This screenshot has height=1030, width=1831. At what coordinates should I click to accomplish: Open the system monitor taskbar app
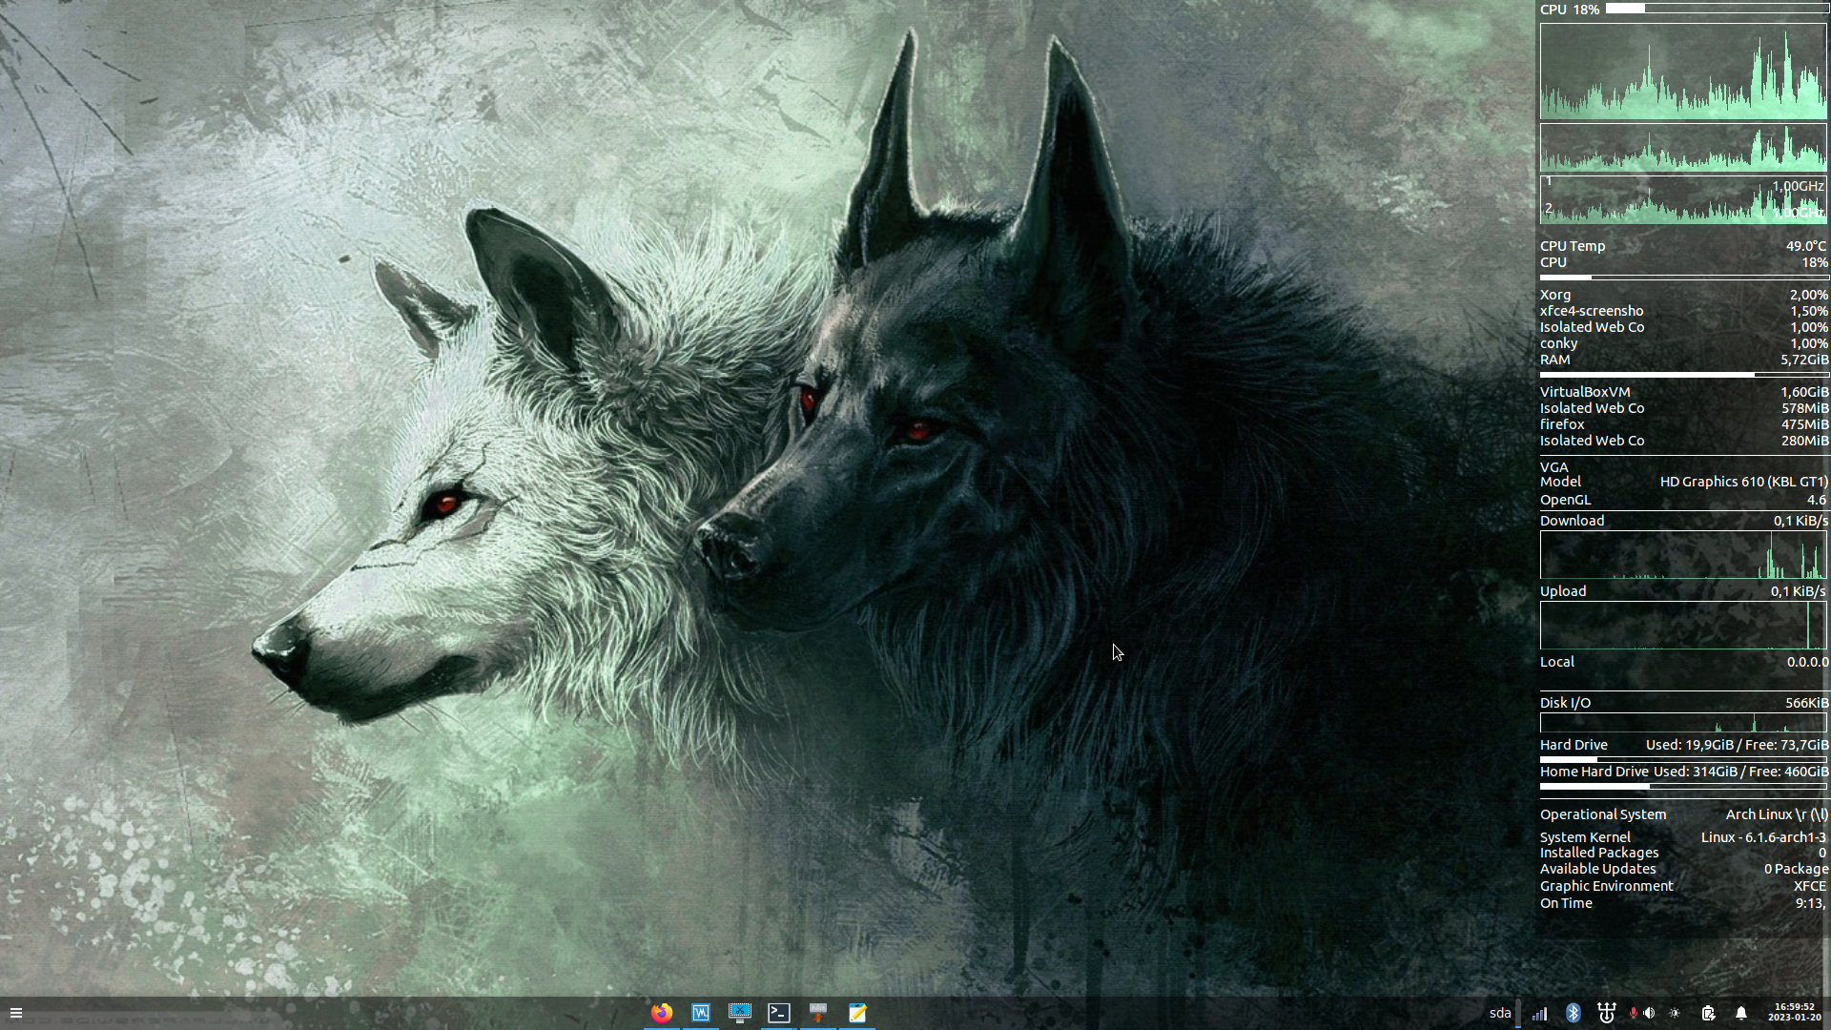[701, 1013]
